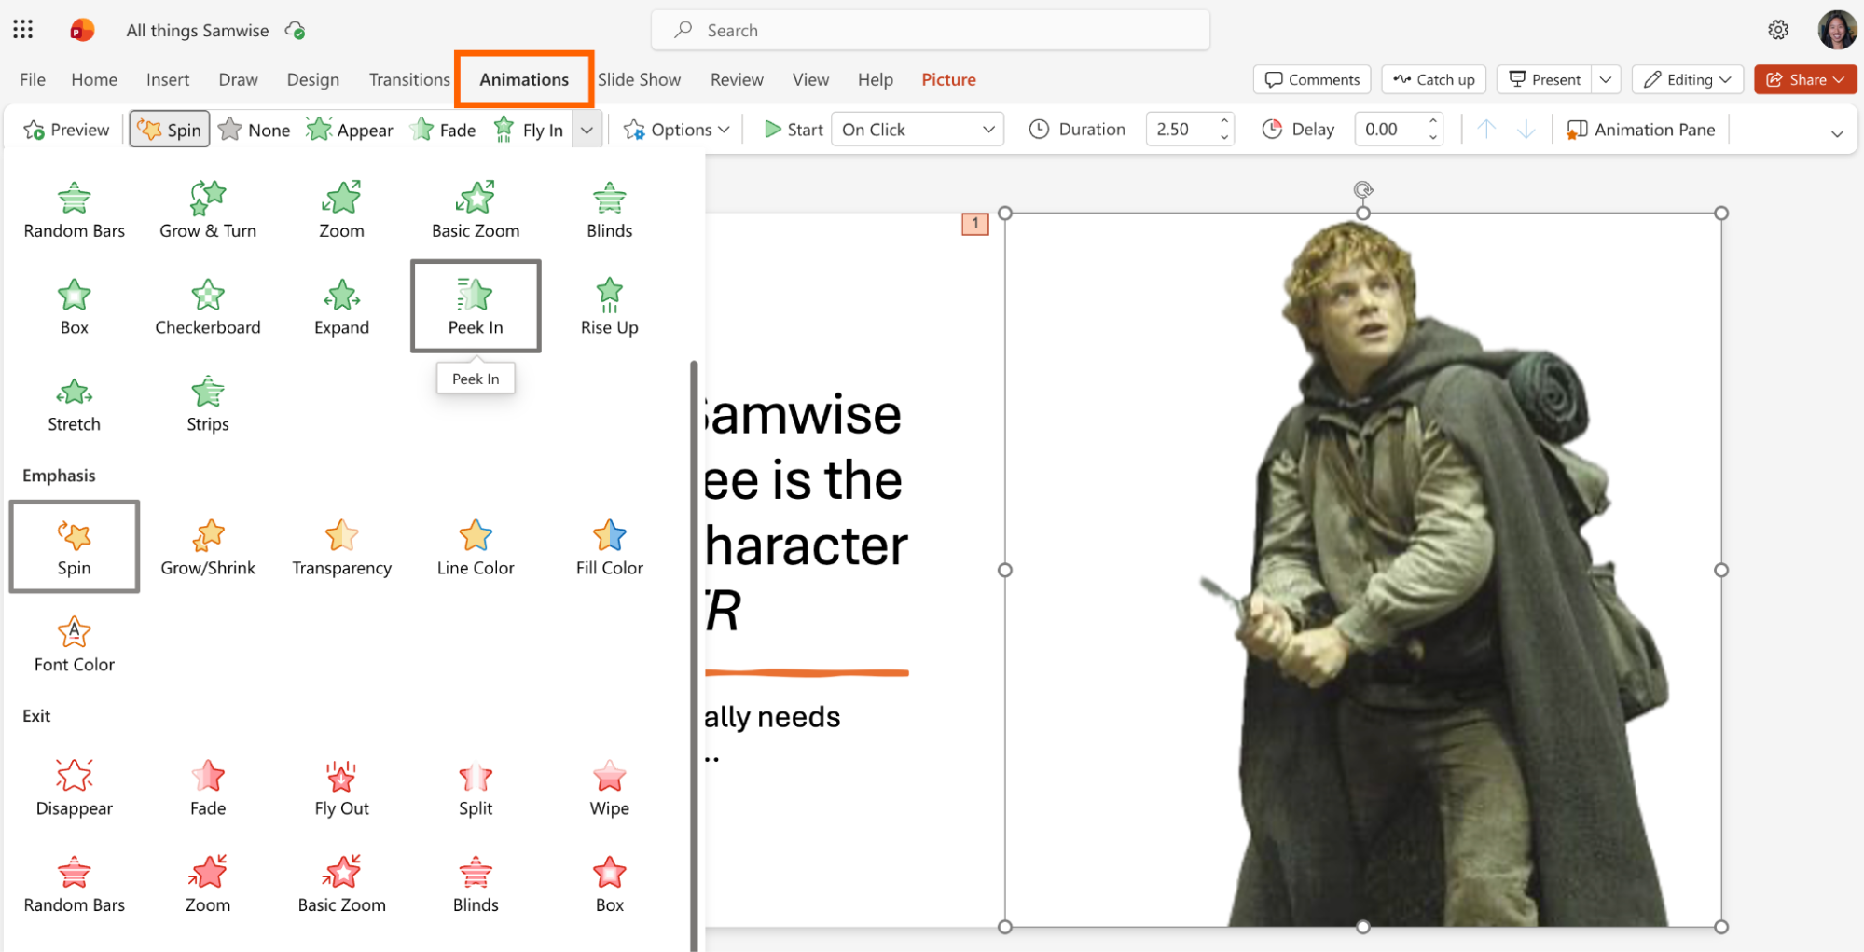Click the Preview animation button
This screenshot has width=1864, height=952.
(66, 130)
